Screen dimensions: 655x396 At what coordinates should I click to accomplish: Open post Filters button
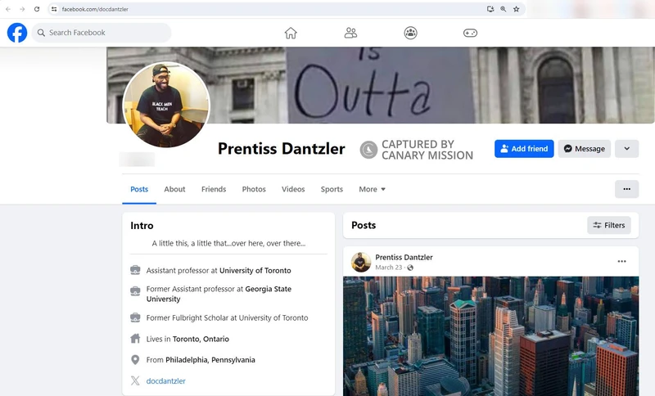tap(609, 225)
